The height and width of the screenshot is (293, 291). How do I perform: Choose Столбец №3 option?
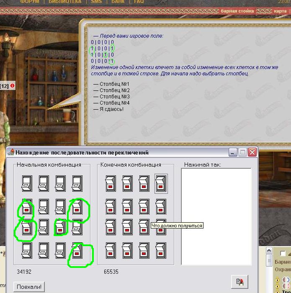point(114,97)
